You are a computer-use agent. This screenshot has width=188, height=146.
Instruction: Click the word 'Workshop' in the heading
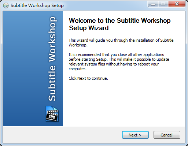[156, 20]
